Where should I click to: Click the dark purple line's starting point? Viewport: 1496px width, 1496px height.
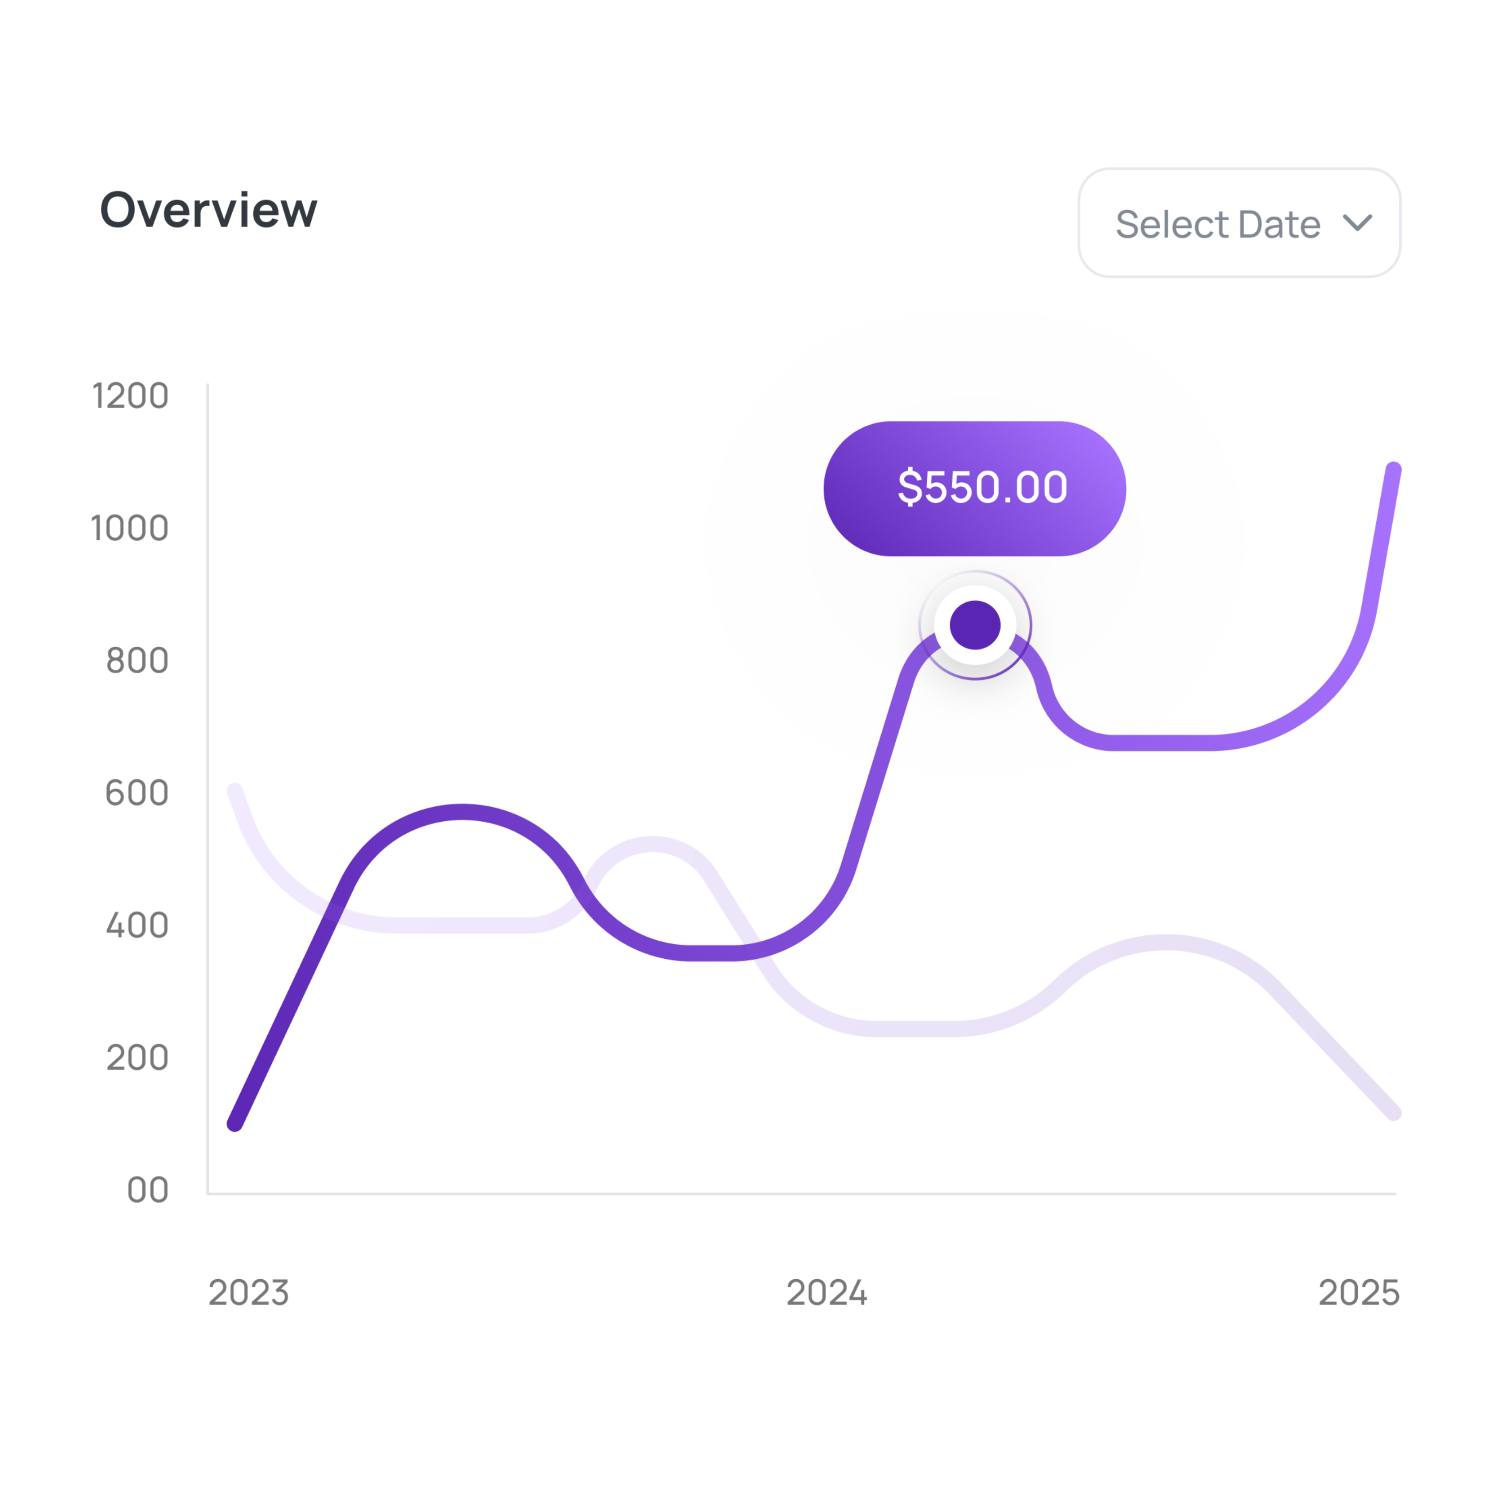point(235,1124)
